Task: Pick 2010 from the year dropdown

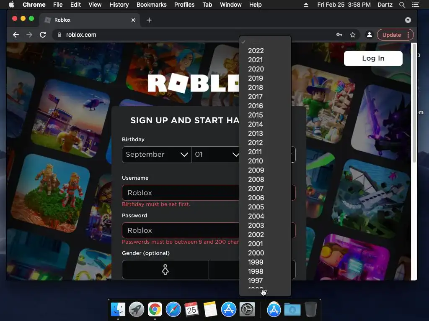Action: [x=265, y=161]
